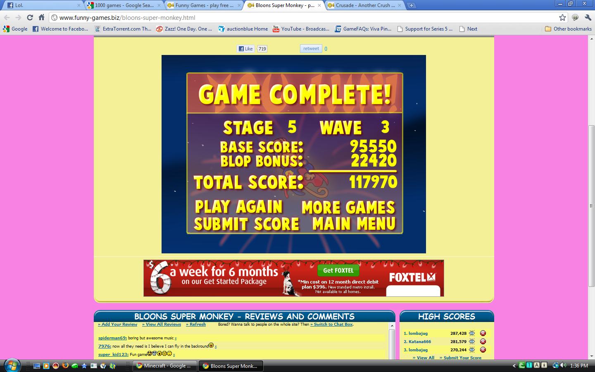
Task: Click the red X beside 270,244 score
Action: (483, 350)
